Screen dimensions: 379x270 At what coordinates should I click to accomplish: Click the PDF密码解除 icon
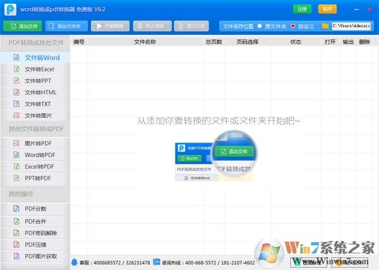(16, 233)
